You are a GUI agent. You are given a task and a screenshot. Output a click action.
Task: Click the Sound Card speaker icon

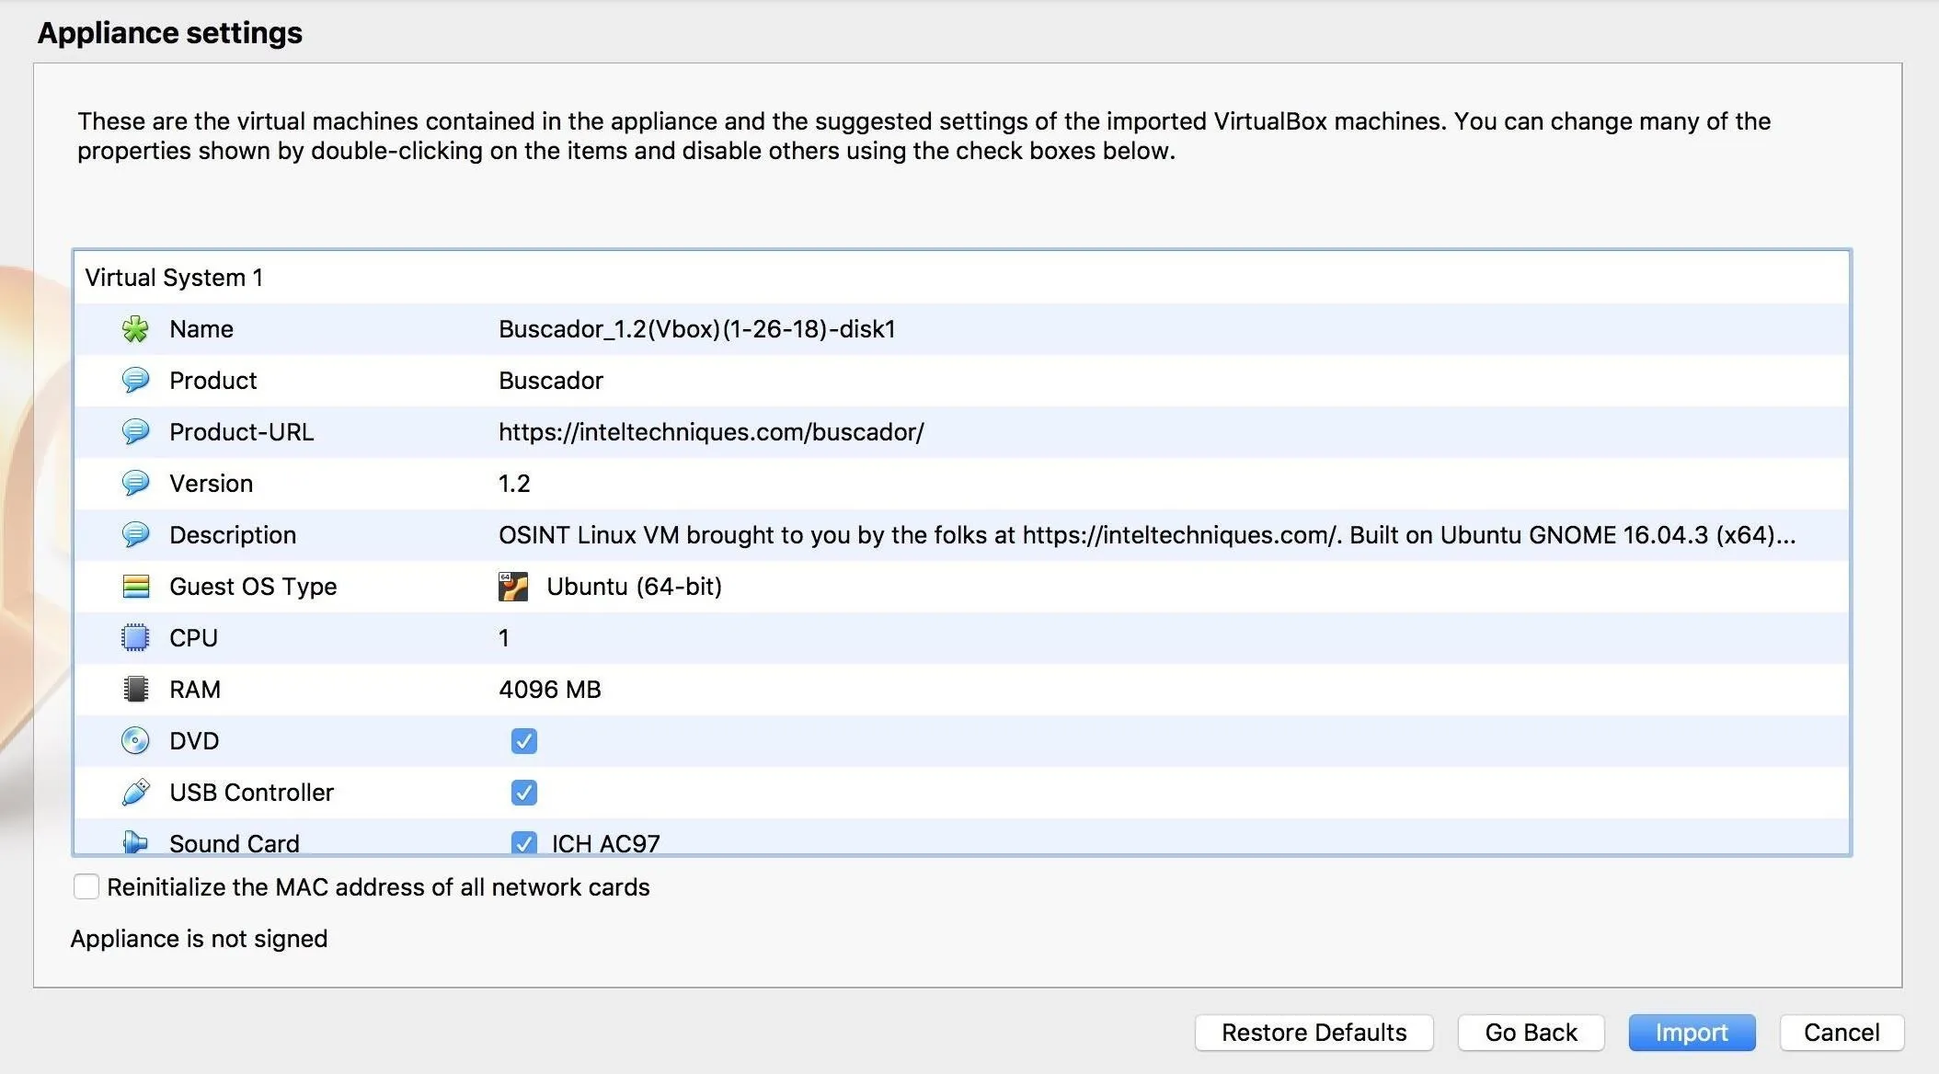point(135,842)
